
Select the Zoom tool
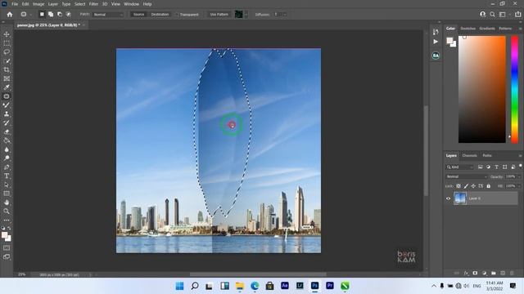pyautogui.click(x=7, y=211)
